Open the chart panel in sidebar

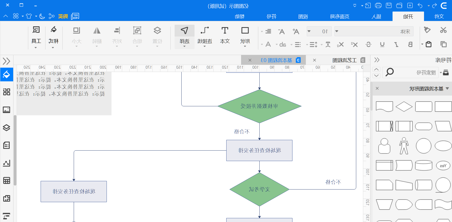point(6,163)
